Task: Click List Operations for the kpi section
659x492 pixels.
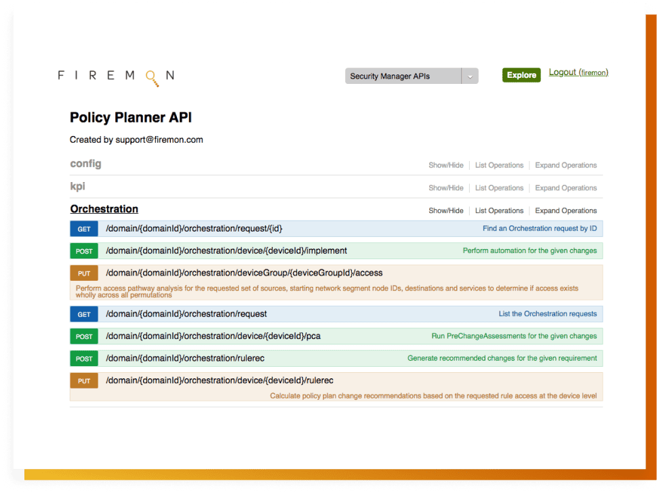Action: coord(499,188)
